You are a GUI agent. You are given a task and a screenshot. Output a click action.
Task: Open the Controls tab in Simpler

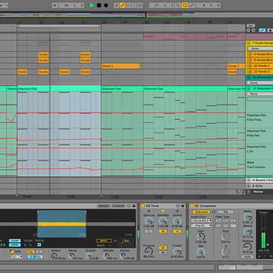(118, 206)
